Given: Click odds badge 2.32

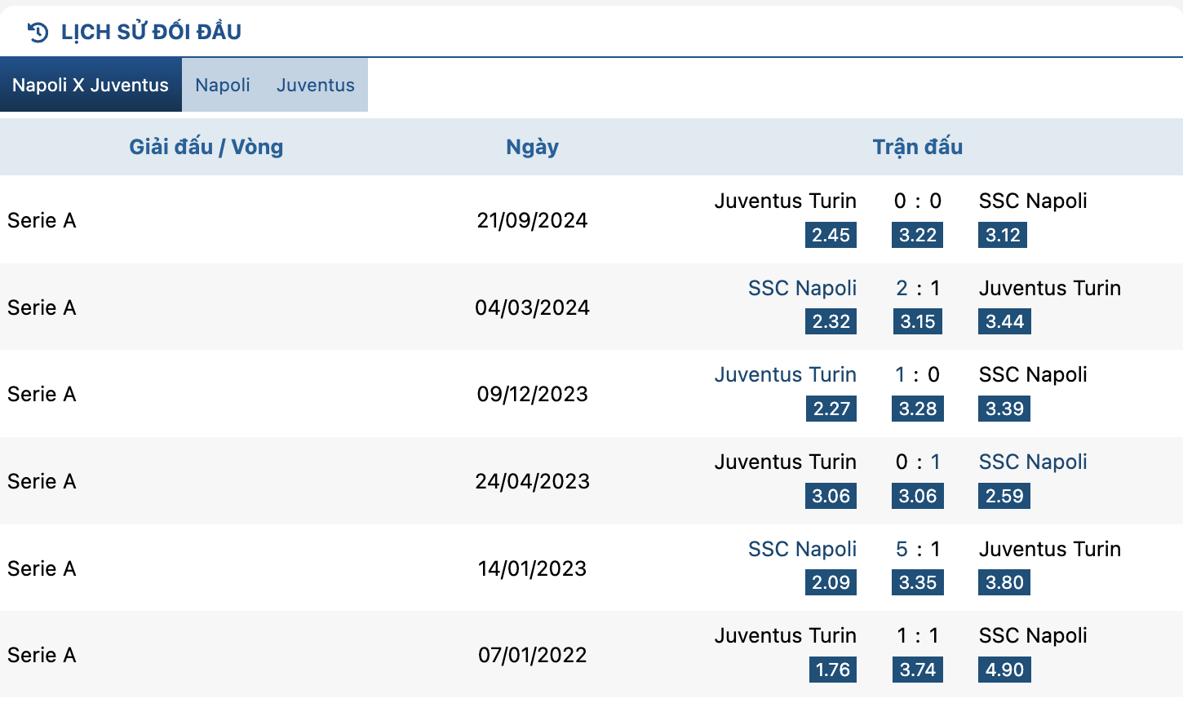Looking at the screenshot, I should (831, 321).
